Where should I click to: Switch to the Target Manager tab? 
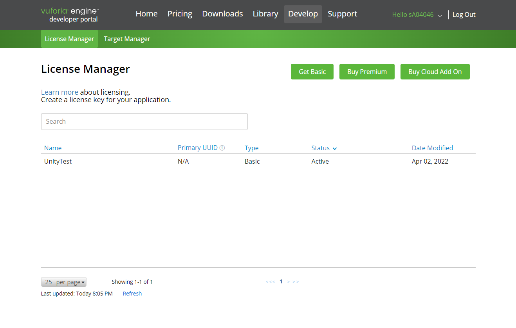click(x=127, y=39)
